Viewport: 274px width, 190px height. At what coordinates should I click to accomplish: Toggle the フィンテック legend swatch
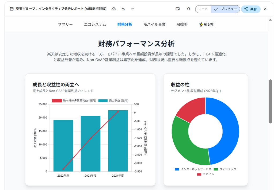[216, 169]
